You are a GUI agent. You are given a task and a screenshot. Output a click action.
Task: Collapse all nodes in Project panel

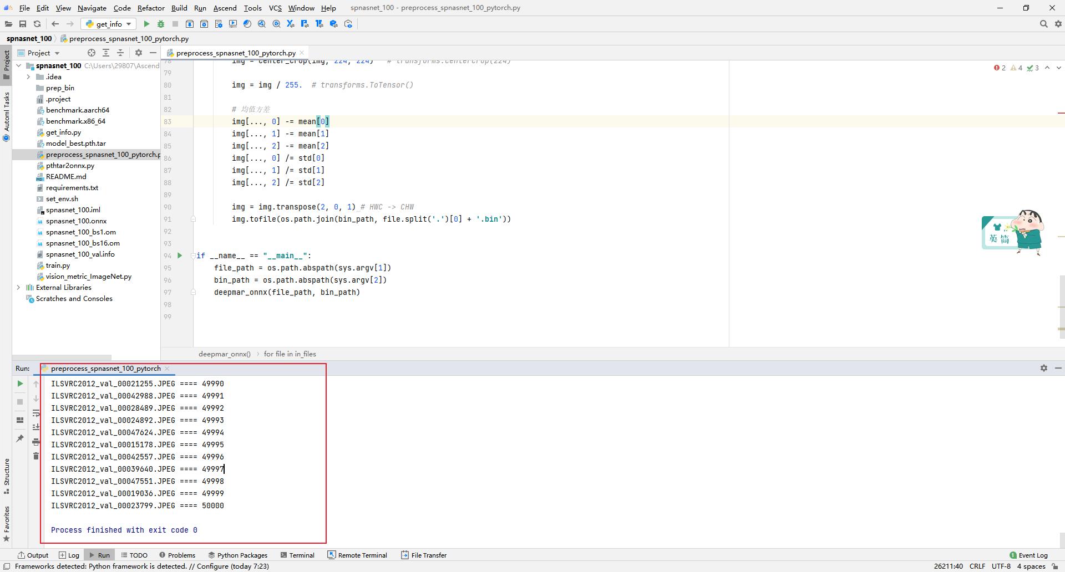[120, 53]
